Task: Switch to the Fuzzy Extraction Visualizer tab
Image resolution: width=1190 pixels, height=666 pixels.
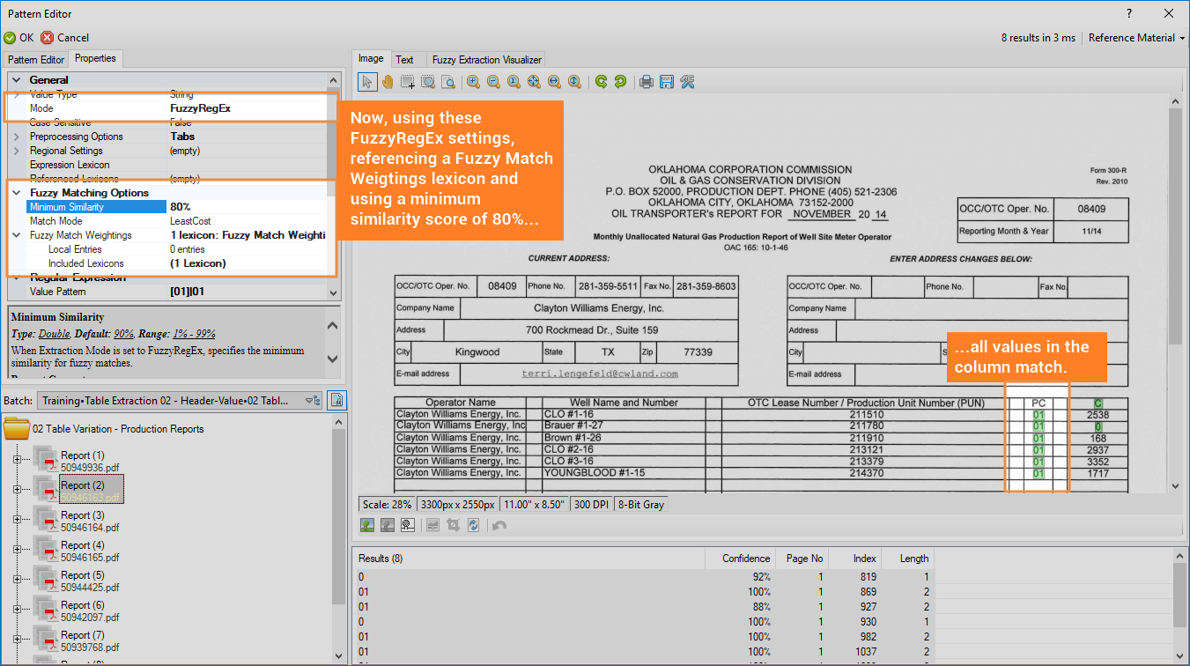Action: tap(486, 60)
